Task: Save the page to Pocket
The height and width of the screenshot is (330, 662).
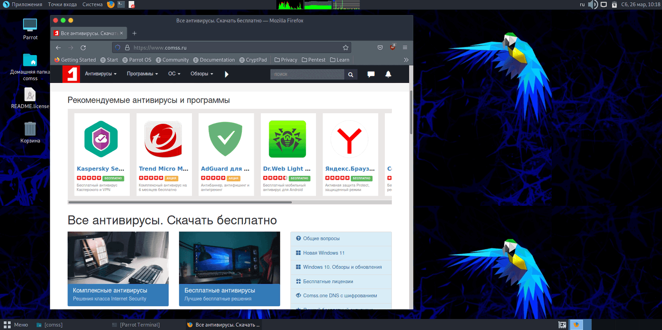Action: click(380, 48)
